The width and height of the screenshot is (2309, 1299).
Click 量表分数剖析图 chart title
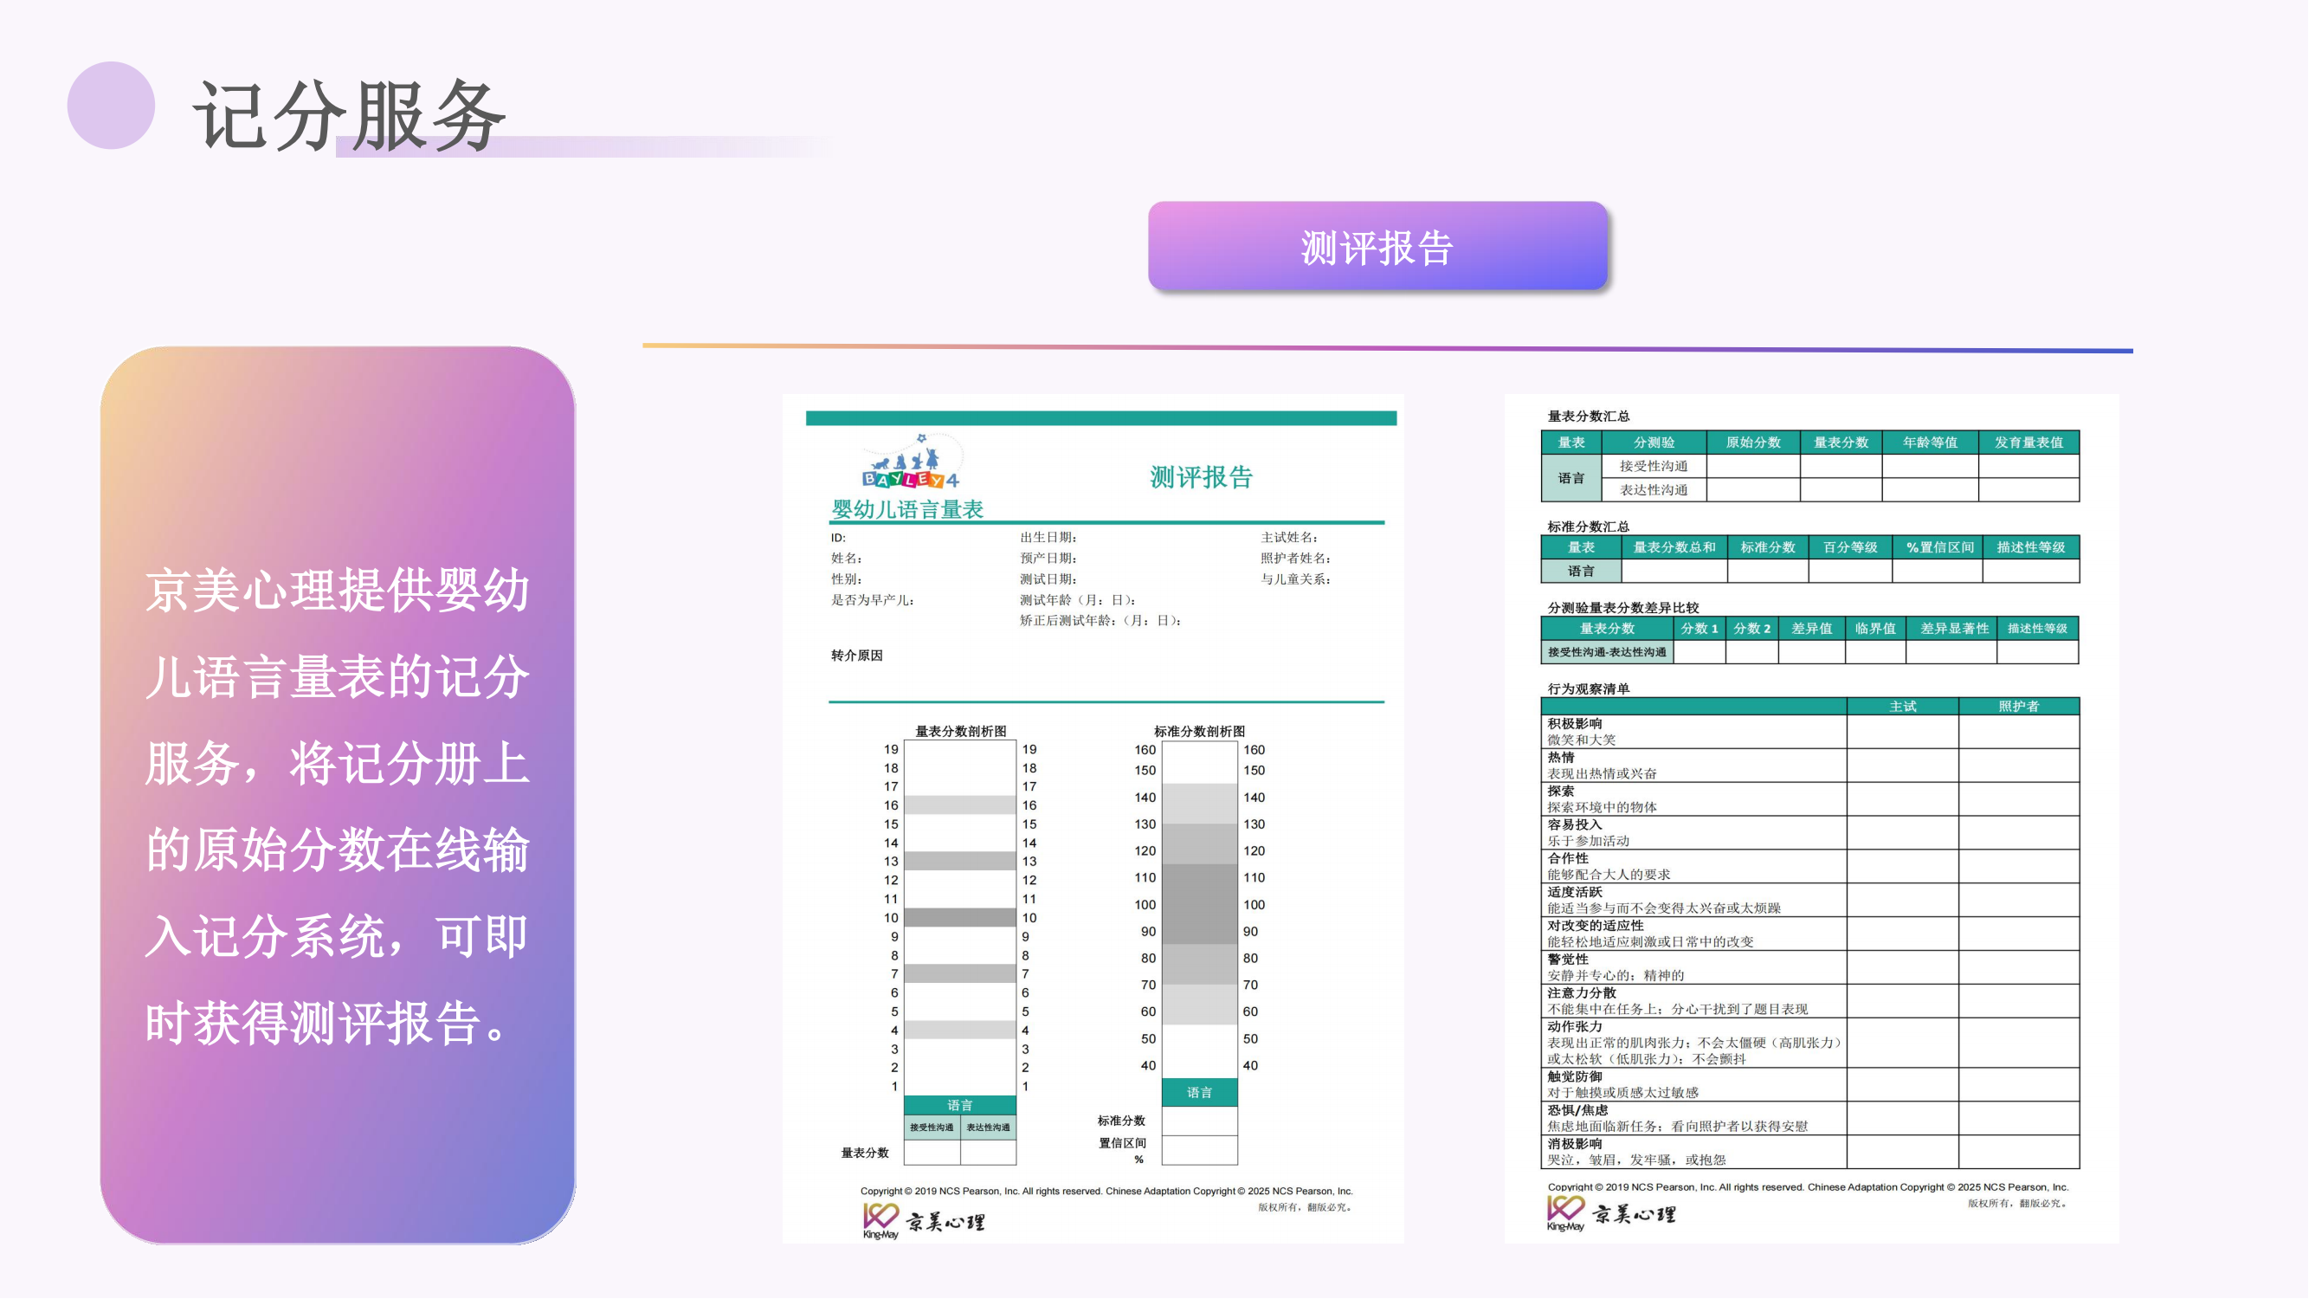pyautogui.click(x=960, y=731)
